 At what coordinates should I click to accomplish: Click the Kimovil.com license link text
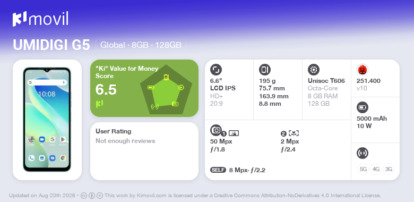pos(151,196)
